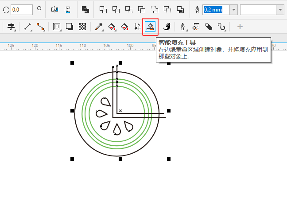Click the left-middle selection handle
The width and height of the screenshot is (287, 206).
(x=72, y=111)
